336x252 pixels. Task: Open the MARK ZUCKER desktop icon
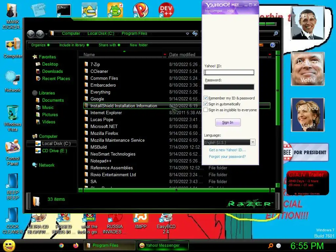tap(12, 16)
